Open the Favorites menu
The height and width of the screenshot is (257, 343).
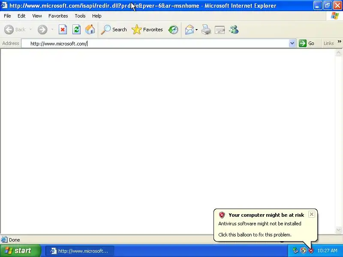pos(58,16)
